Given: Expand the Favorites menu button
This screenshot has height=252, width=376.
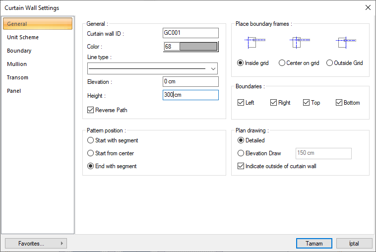Looking at the screenshot, I should 36,244.
